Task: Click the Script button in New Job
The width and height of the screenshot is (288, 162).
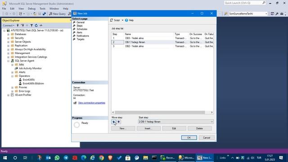Action: point(115,20)
